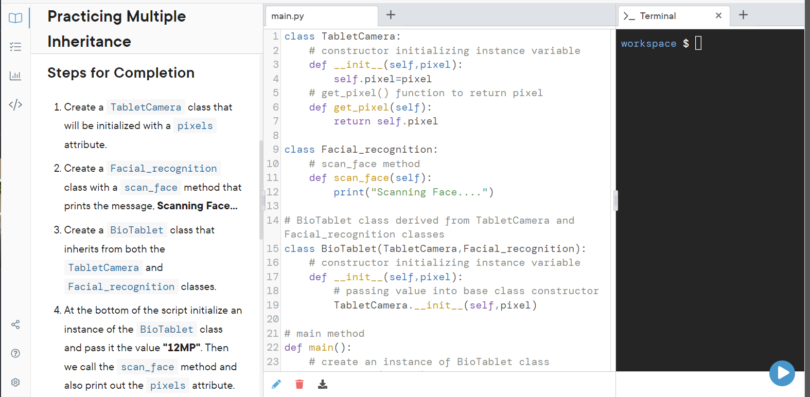Open the code brackets sidebar icon

pos(15,104)
